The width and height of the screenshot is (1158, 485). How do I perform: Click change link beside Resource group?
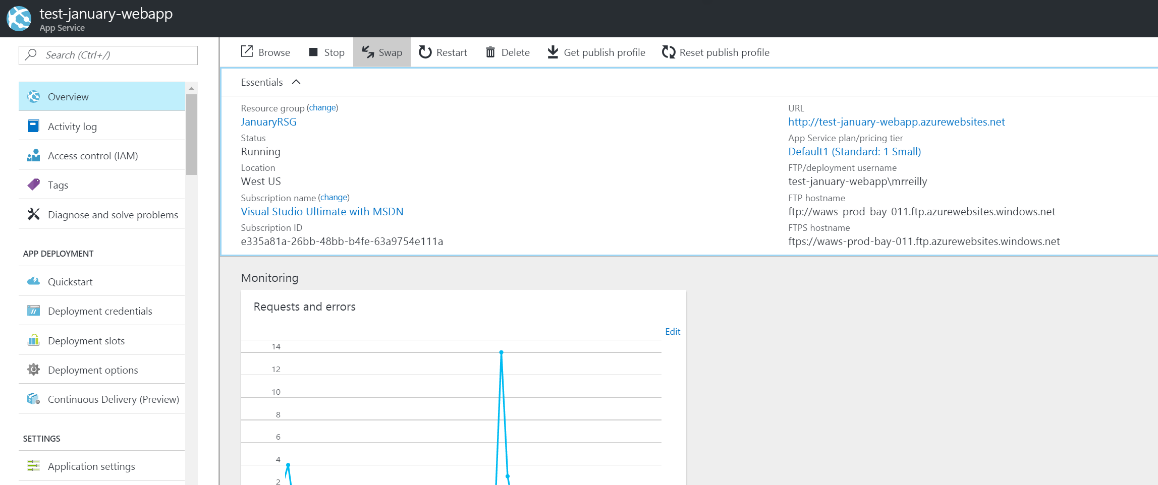pyautogui.click(x=322, y=107)
